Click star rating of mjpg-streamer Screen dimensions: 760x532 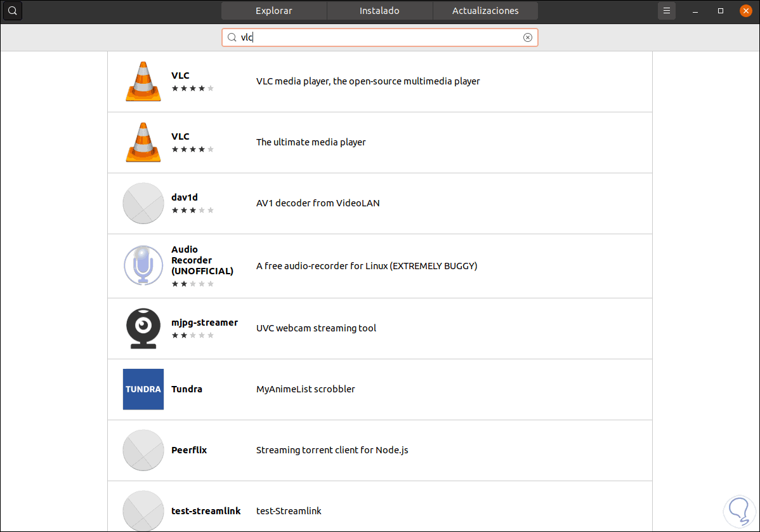(x=192, y=335)
